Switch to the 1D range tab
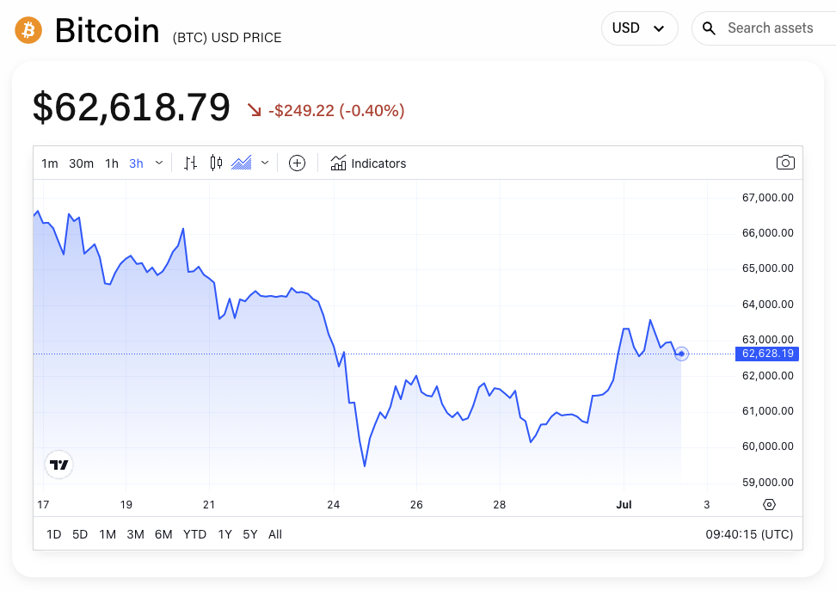Image resolution: width=836 pixels, height=591 pixels. pyautogui.click(x=53, y=534)
